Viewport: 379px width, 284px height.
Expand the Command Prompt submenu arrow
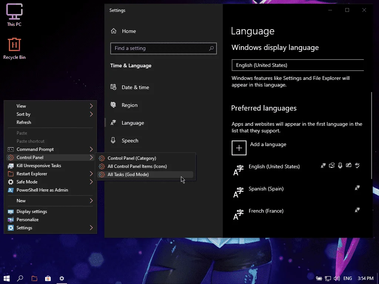(x=91, y=149)
